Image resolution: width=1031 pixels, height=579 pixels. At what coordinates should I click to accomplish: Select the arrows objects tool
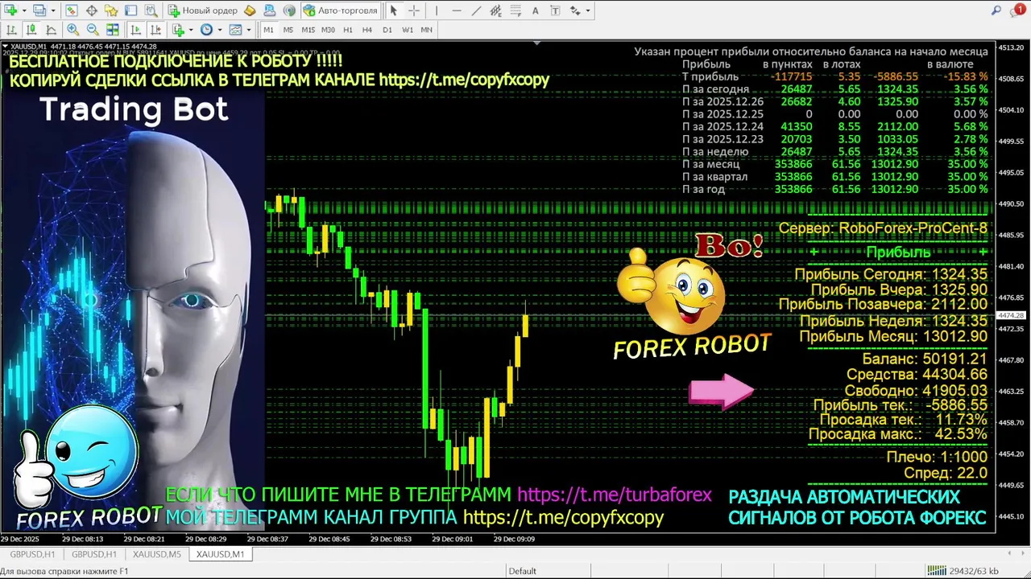pos(575,10)
